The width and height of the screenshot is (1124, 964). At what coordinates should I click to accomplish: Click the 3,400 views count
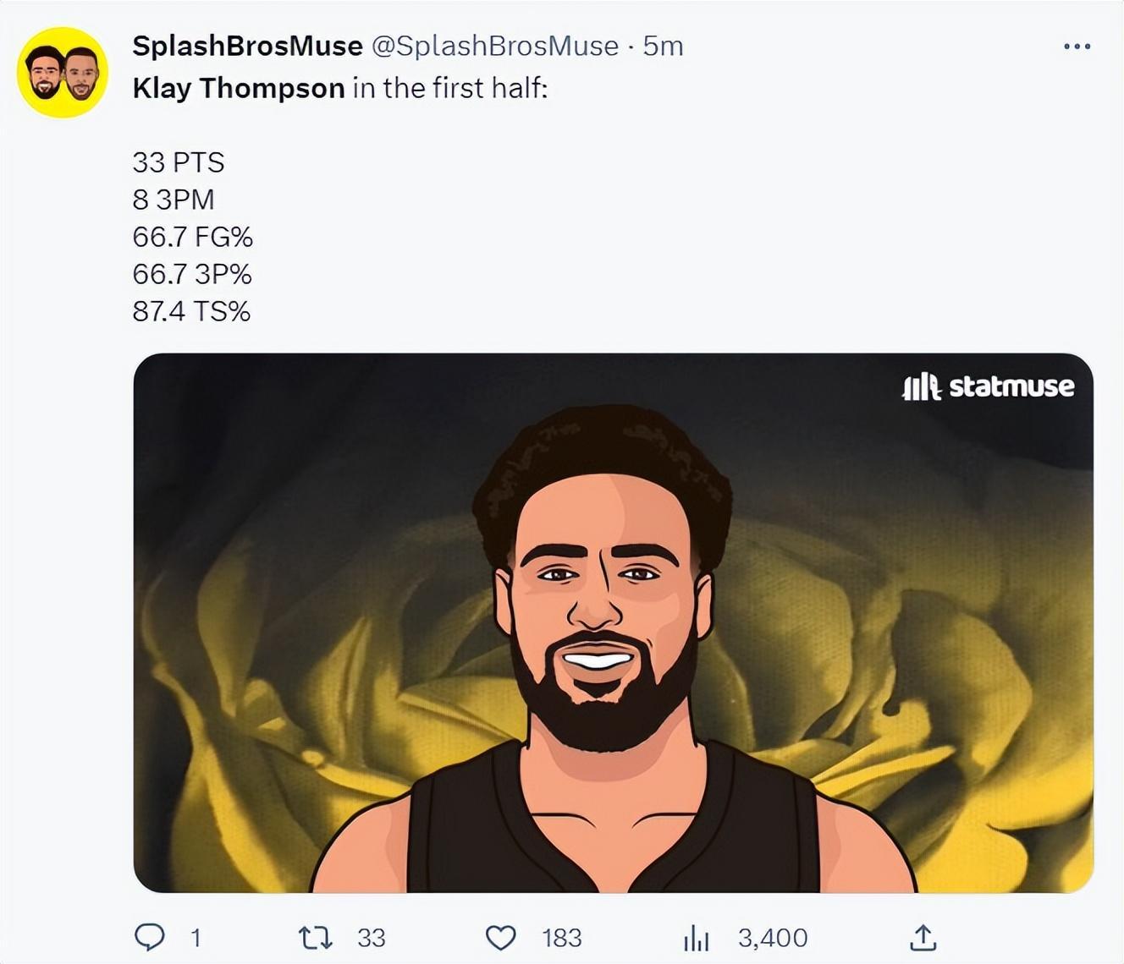point(772,938)
